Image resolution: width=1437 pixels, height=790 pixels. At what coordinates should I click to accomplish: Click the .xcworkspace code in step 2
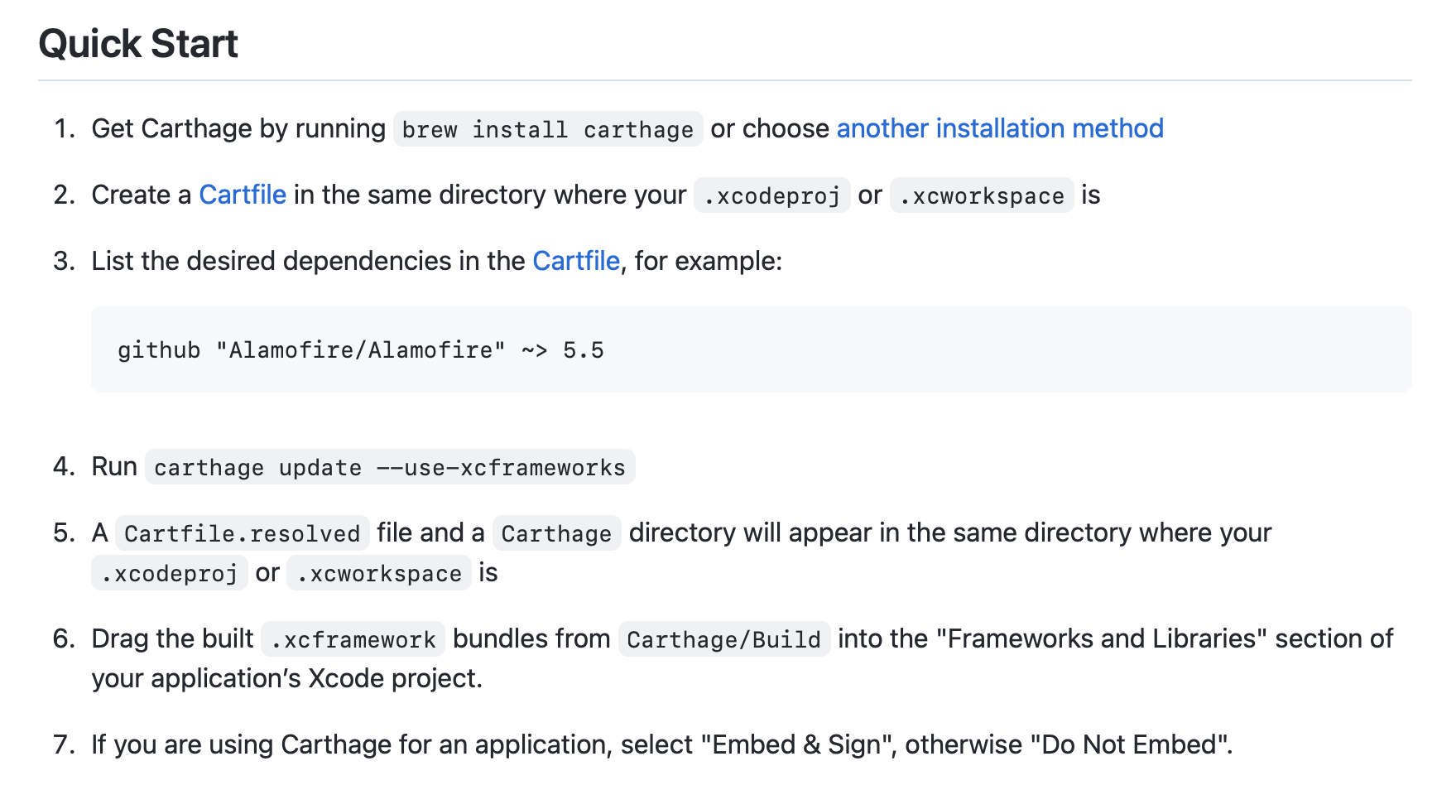pyautogui.click(x=982, y=195)
